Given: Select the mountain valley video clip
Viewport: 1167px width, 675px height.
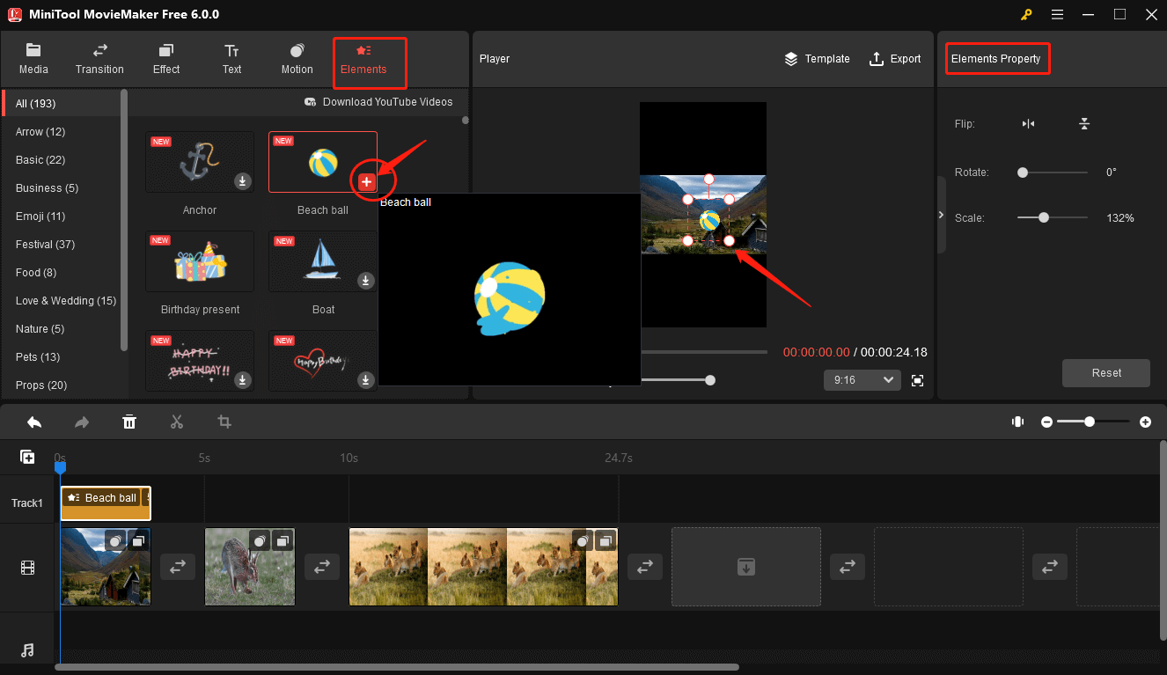Looking at the screenshot, I should (106, 567).
